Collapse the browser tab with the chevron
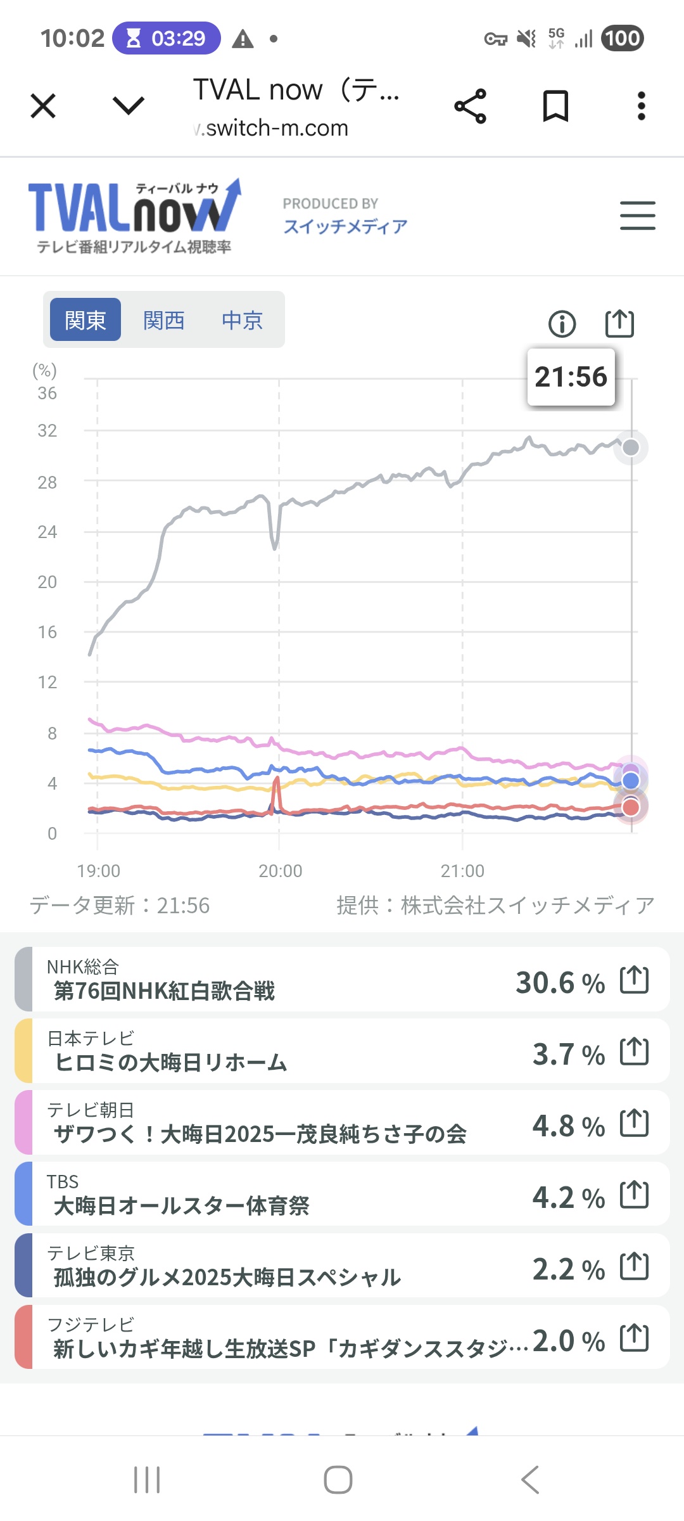 pyautogui.click(x=129, y=106)
